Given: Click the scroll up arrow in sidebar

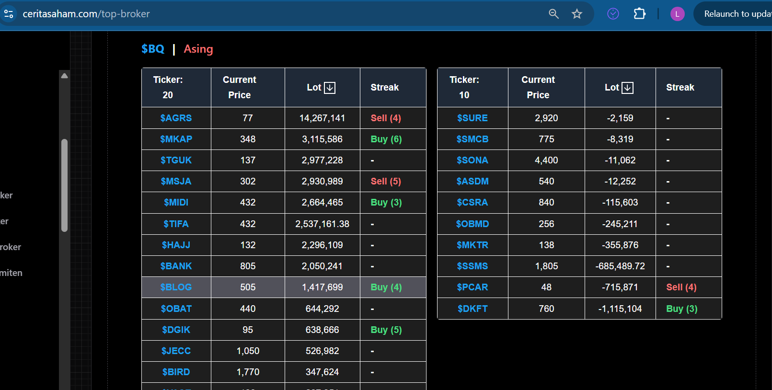Looking at the screenshot, I should click(64, 76).
